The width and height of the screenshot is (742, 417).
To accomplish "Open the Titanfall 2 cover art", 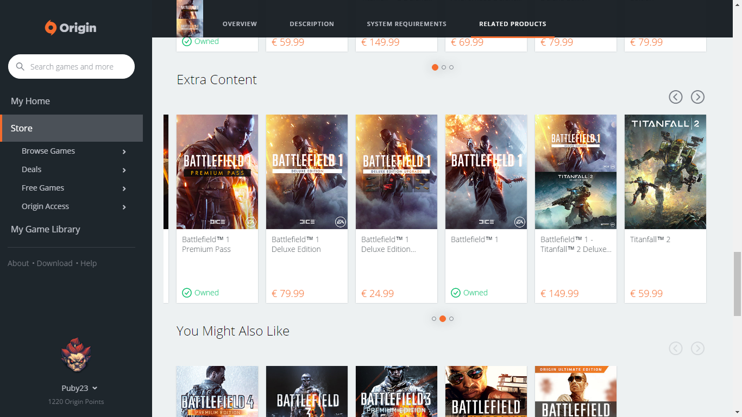I will pos(665,172).
